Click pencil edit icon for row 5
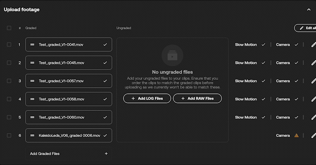Screen dimensions: 316x165 (x=314, y=117)
